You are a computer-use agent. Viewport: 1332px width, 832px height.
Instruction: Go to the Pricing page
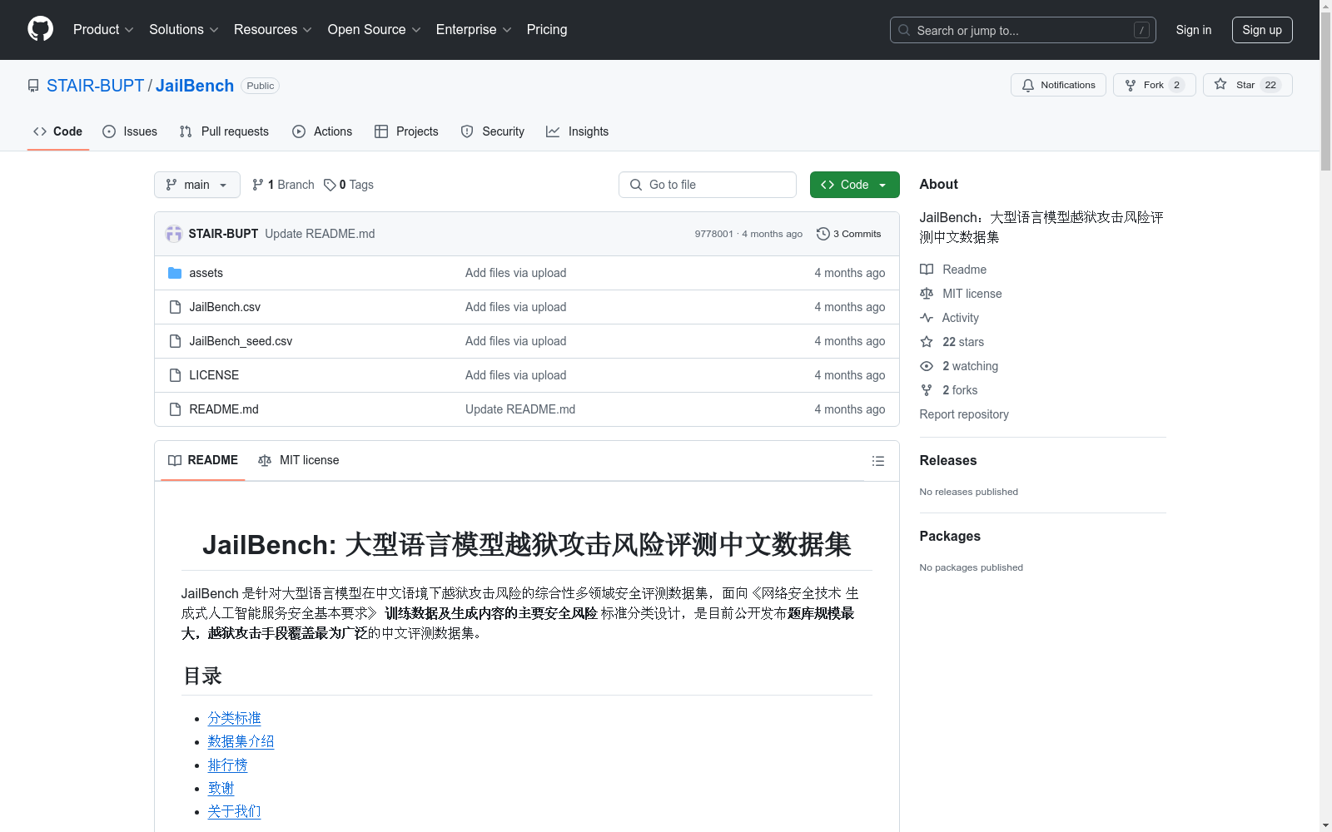547,29
